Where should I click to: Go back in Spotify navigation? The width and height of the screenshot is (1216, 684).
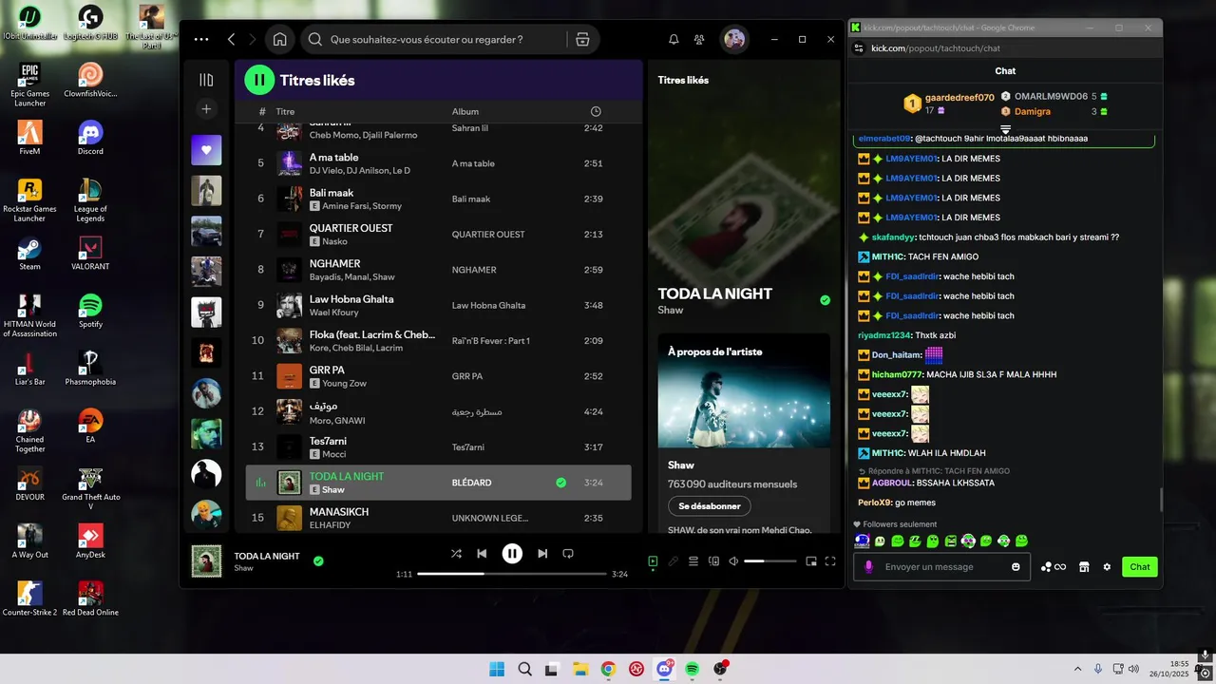pyautogui.click(x=231, y=39)
